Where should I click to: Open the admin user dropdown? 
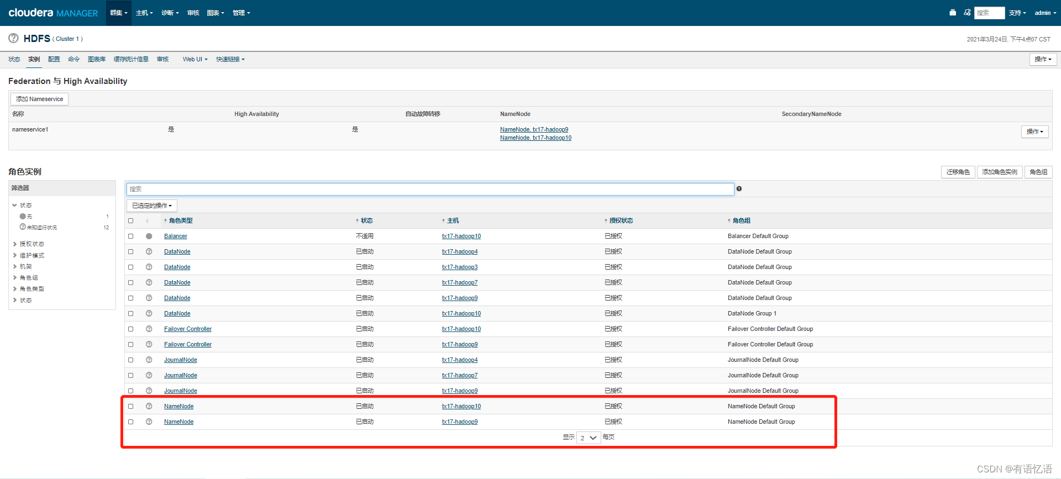(x=1045, y=13)
